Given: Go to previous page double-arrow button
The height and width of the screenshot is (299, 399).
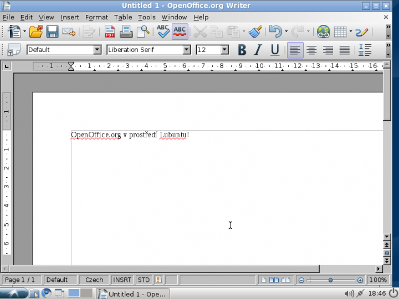Looking at the screenshot, I should pyautogui.click(x=387, y=245).
